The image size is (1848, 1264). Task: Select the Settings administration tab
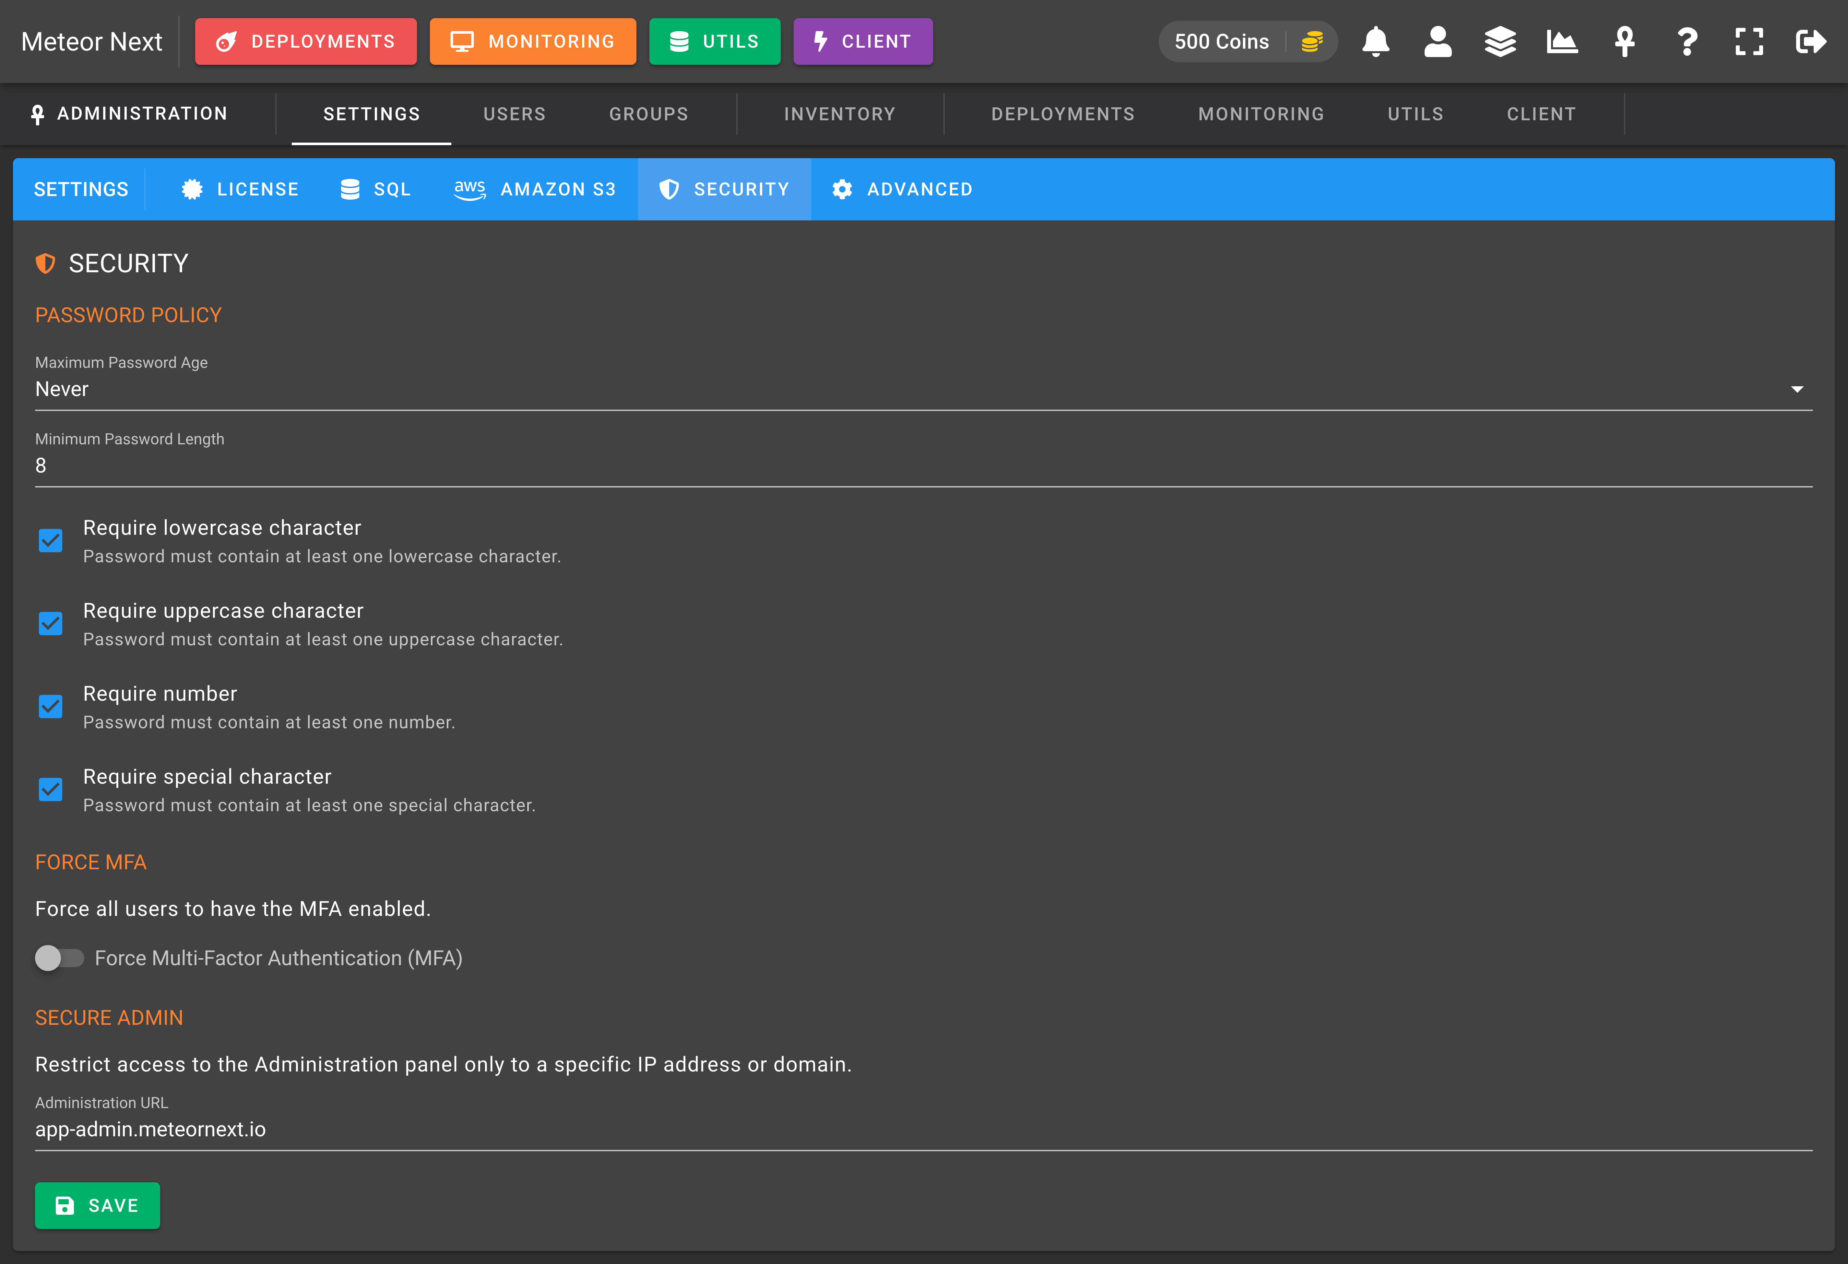pos(371,114)
